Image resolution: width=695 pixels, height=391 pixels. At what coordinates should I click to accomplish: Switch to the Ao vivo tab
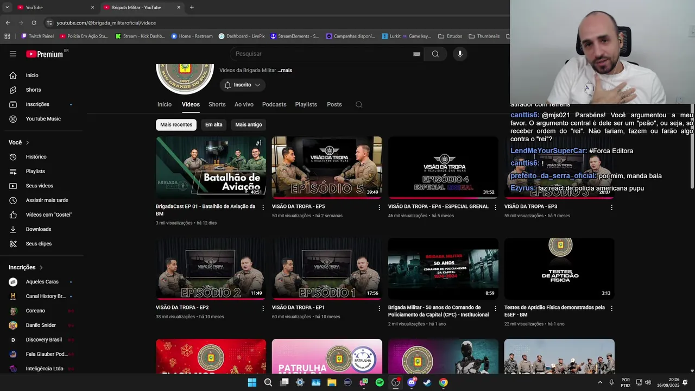(x=244, y=105)
